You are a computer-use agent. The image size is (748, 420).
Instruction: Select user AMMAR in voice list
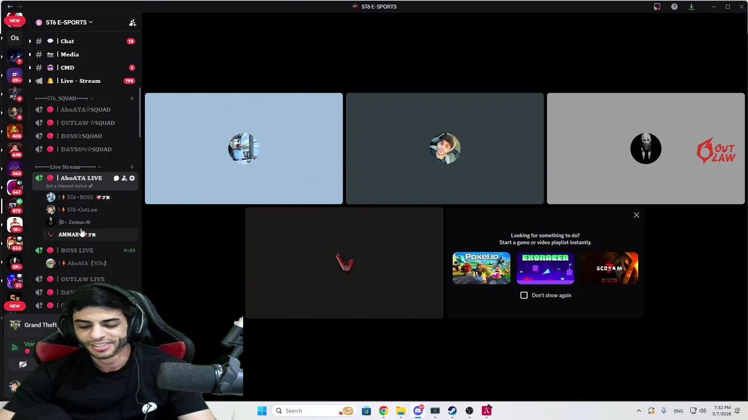coord(91,235)
